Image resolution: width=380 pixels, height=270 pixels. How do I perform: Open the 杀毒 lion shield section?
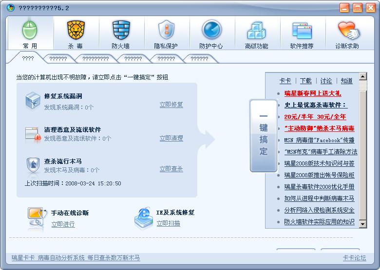[76, 33]
